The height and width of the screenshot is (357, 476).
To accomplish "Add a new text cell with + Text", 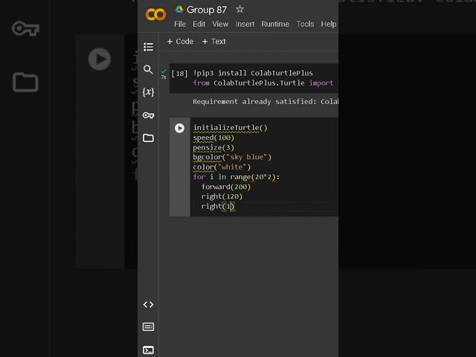I will click(x=213, y=42).
